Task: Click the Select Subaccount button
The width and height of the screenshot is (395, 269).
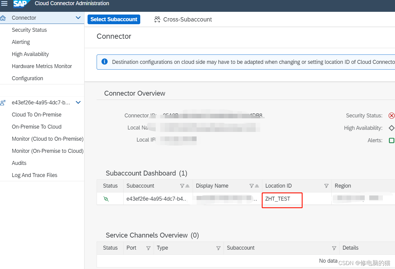Action: coord(114,19)
